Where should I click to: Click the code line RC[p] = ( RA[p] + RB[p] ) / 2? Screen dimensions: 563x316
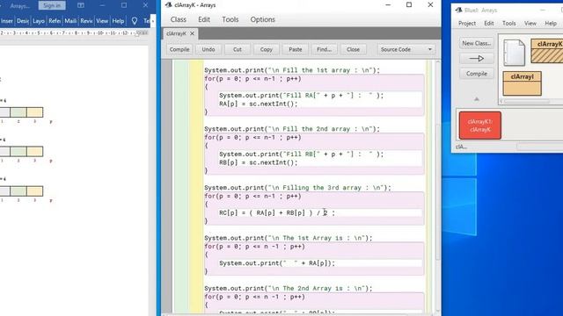[277, 212]
